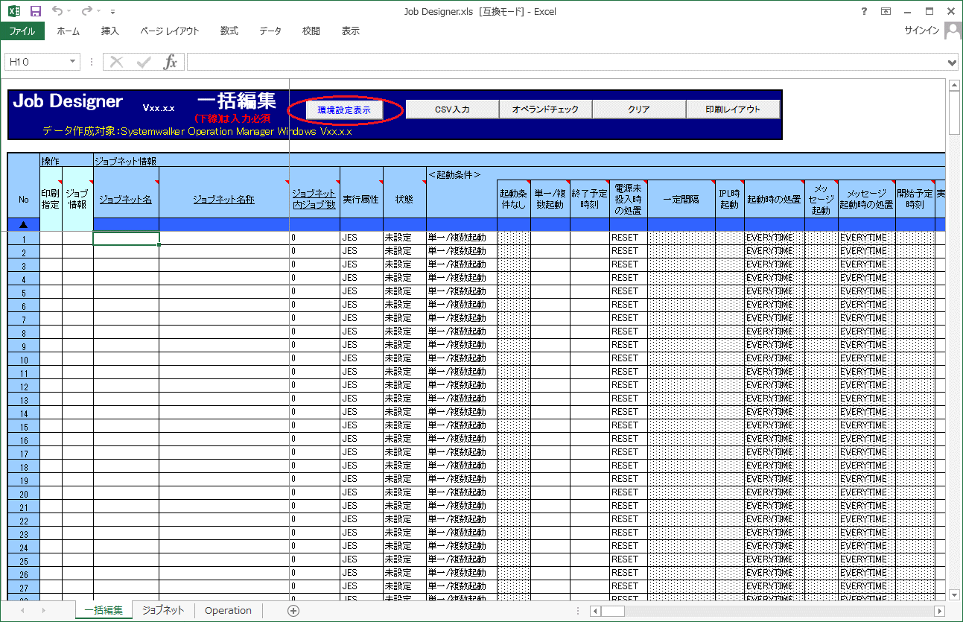
Task: Click the vertical scrollbar thumb
Action: click(954, 114)
